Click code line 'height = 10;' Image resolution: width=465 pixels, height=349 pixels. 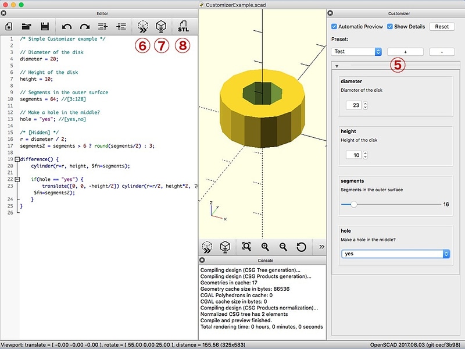(36, 79)
